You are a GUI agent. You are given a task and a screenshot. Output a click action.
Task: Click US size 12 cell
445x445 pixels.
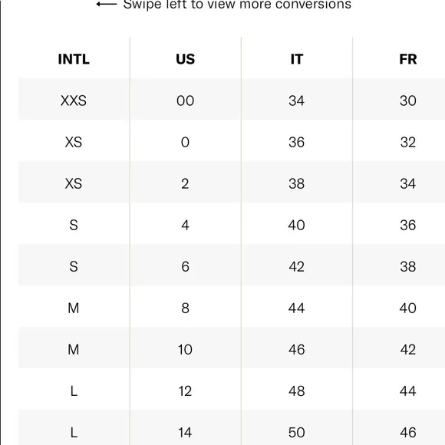[x=186, y=391]
